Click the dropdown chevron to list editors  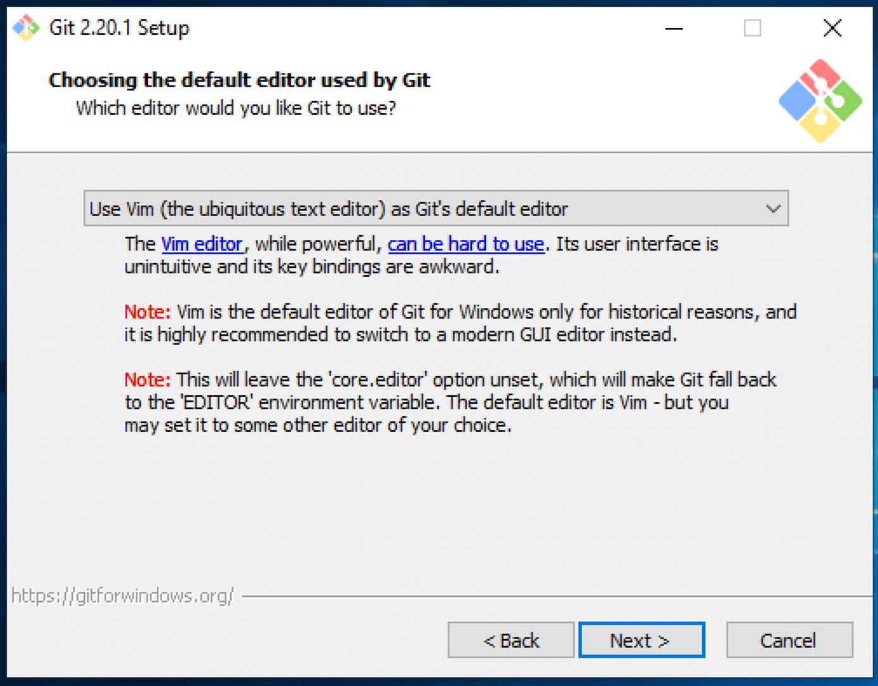(773, 208)
